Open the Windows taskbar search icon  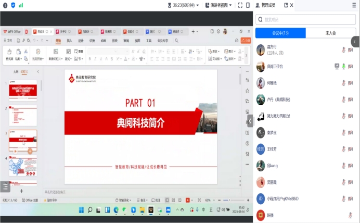90,210
